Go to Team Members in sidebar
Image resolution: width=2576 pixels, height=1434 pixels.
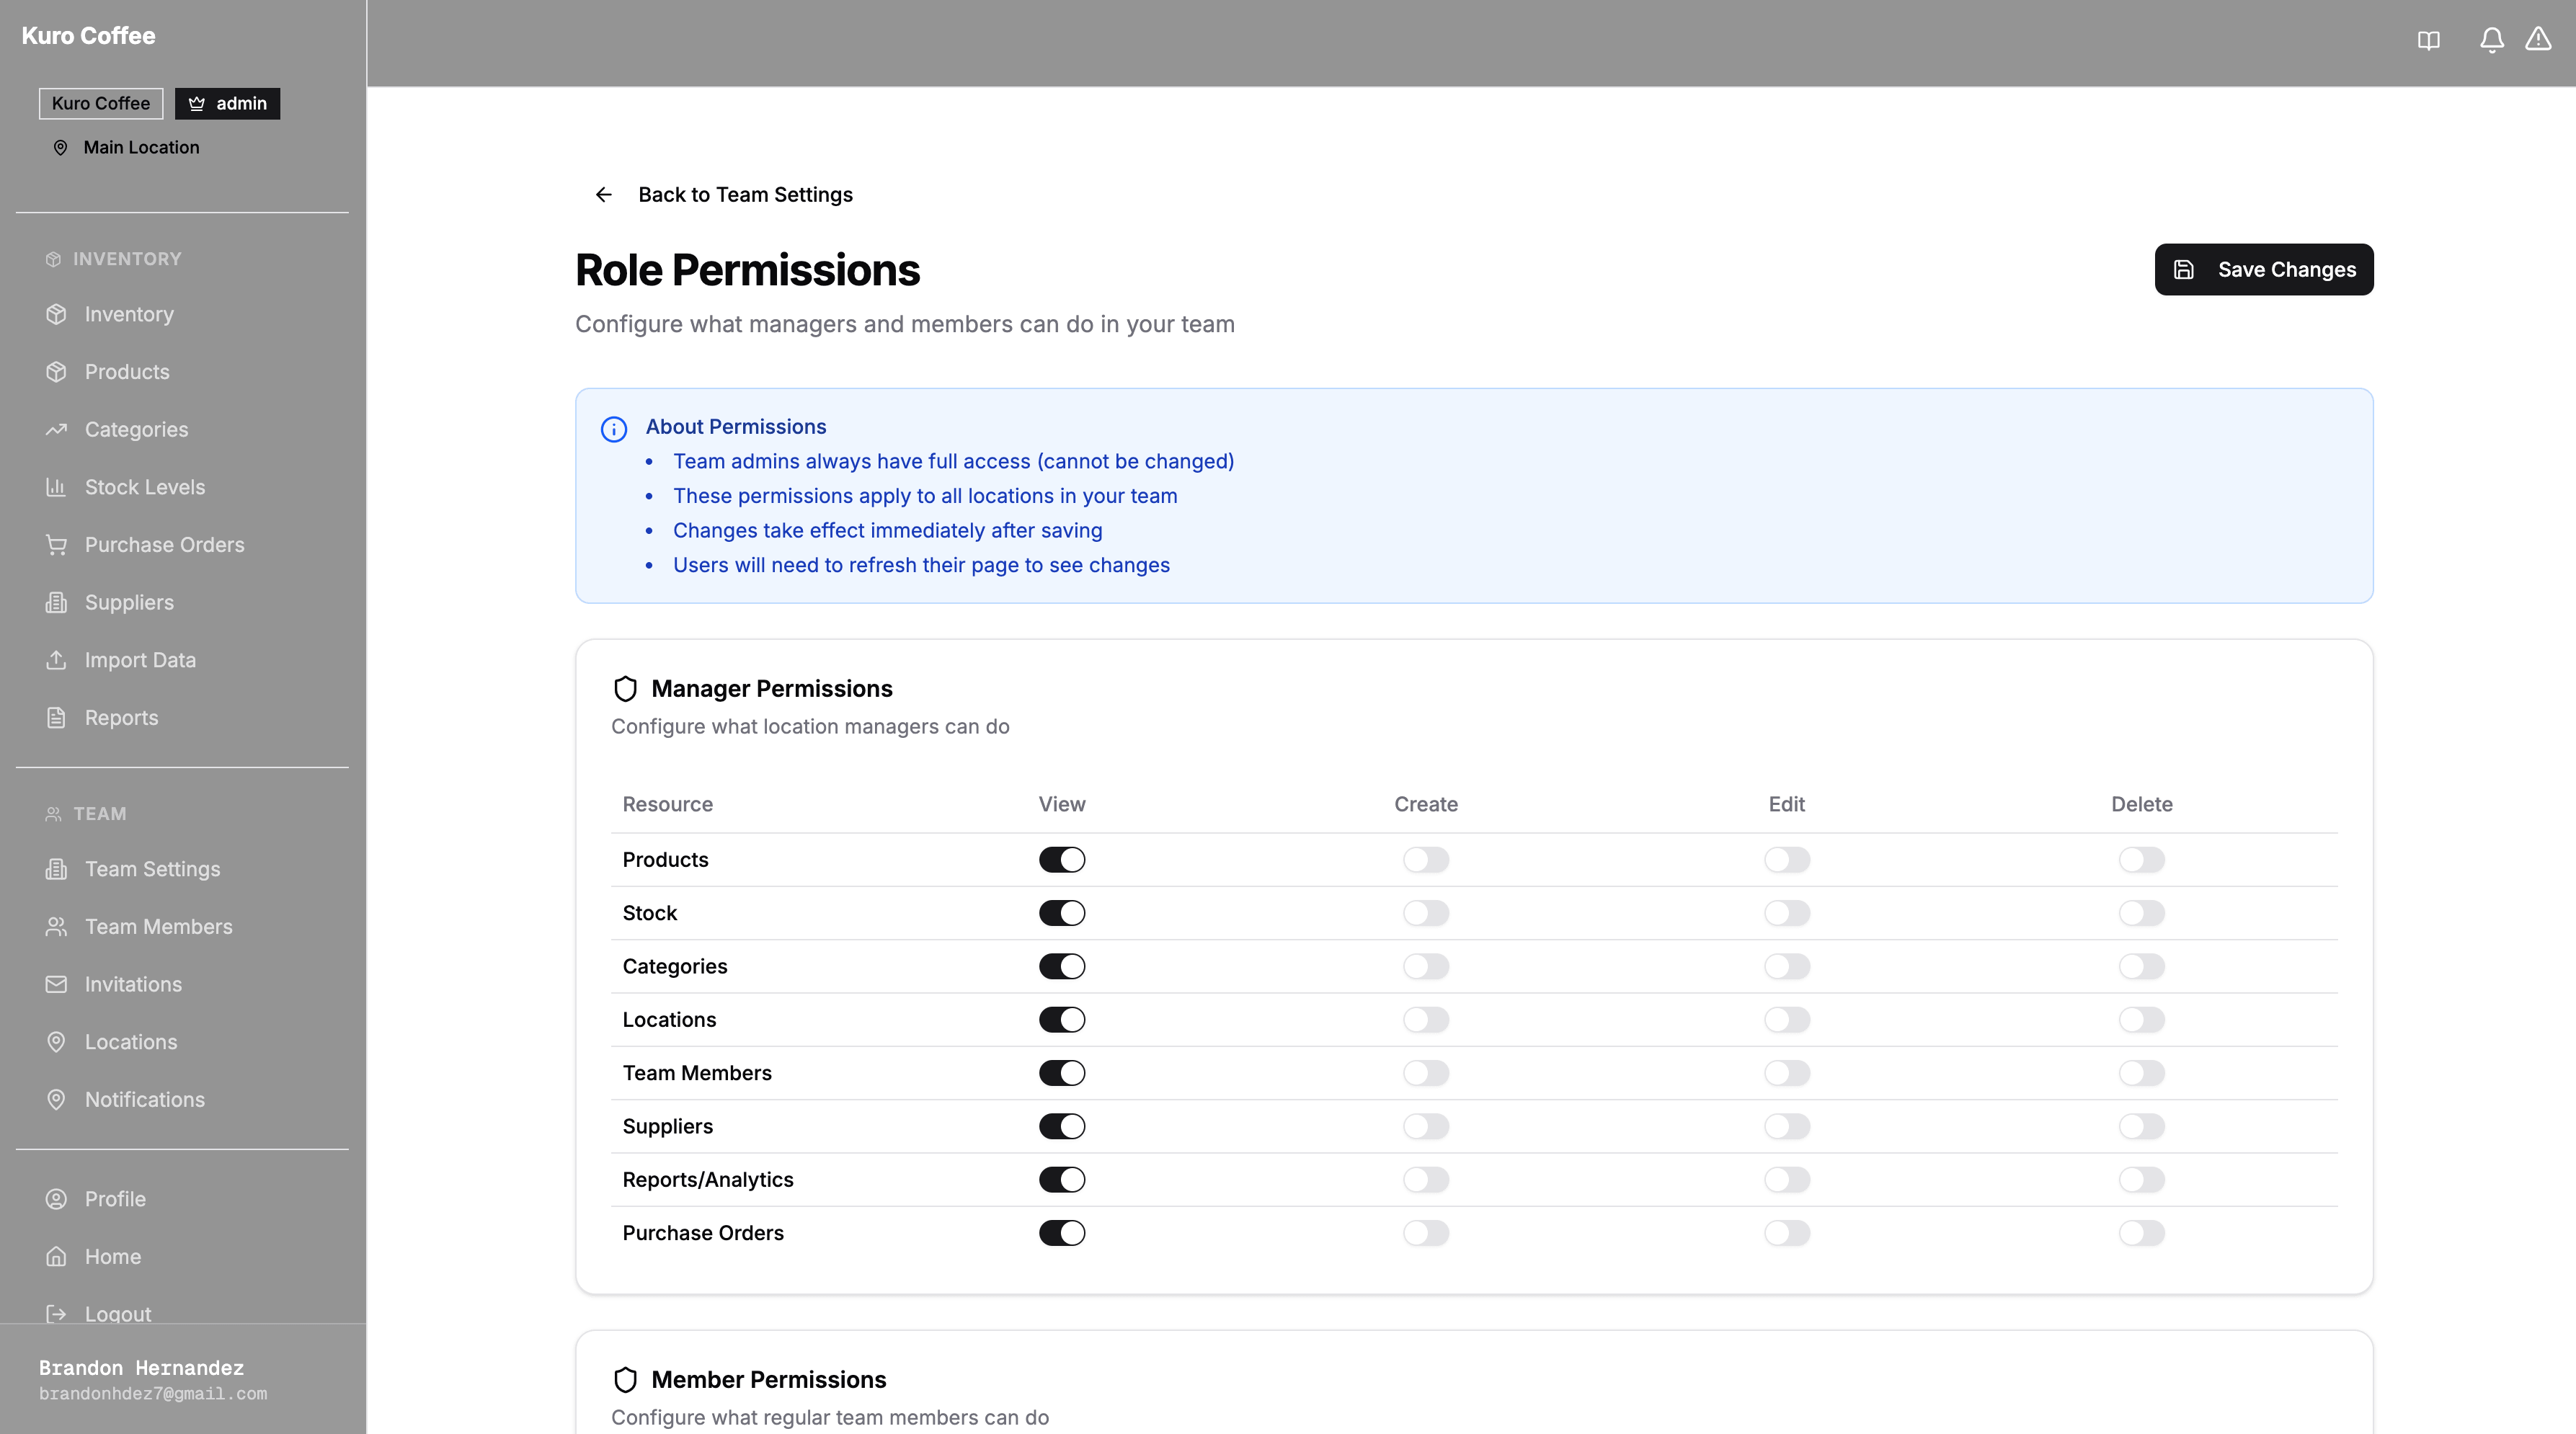(x=158, y=927)
